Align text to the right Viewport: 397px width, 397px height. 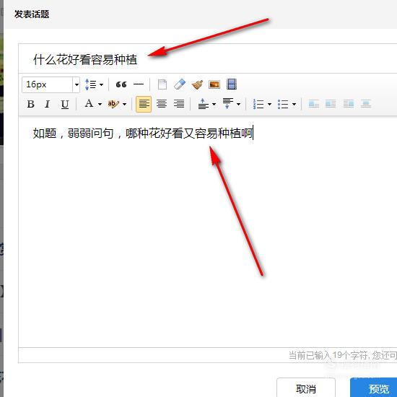179,104
